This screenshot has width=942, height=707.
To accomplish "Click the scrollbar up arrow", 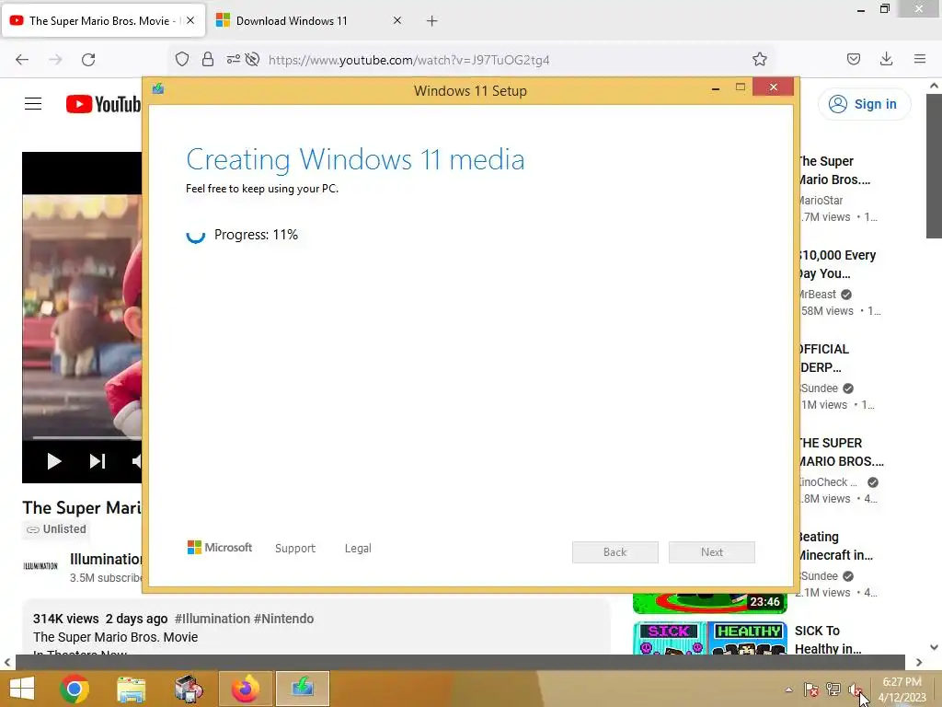I will click(934, 86).
